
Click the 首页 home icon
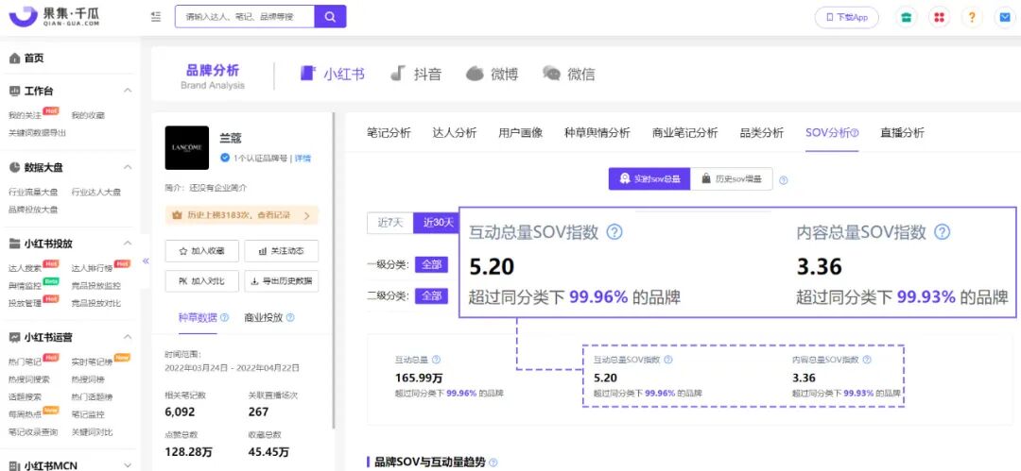[x=14, y=59]
